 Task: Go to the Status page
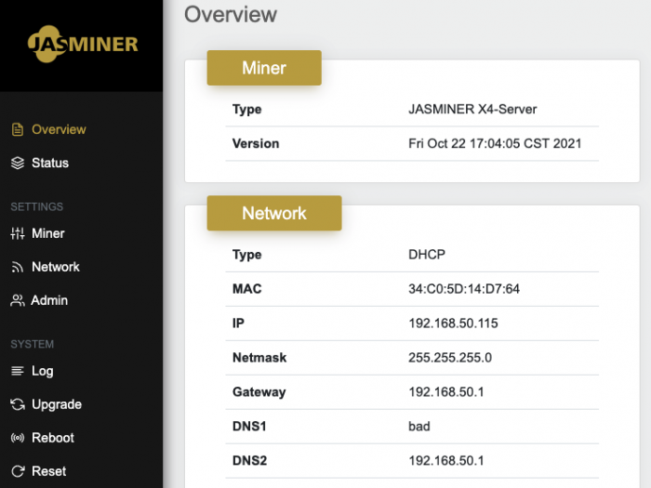tap(50, 163)
